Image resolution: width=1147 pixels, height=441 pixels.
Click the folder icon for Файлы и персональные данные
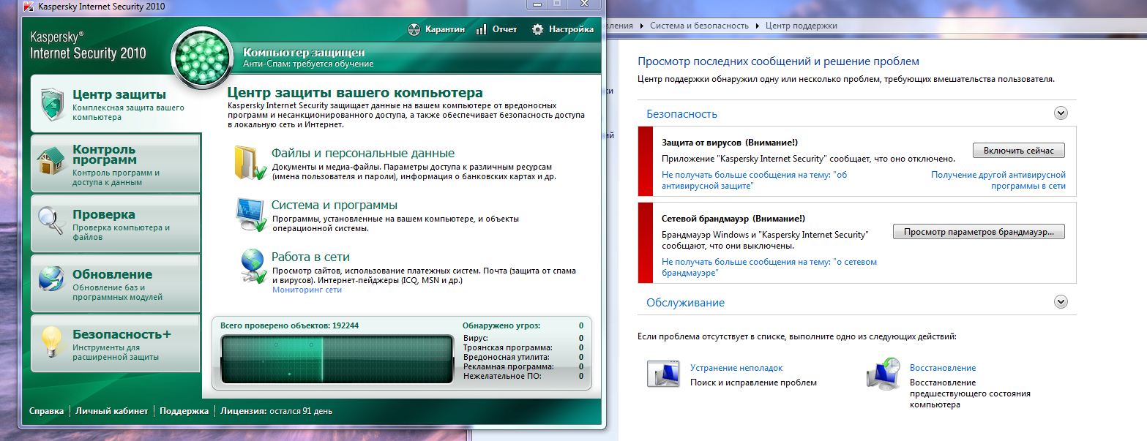(250, 162)
